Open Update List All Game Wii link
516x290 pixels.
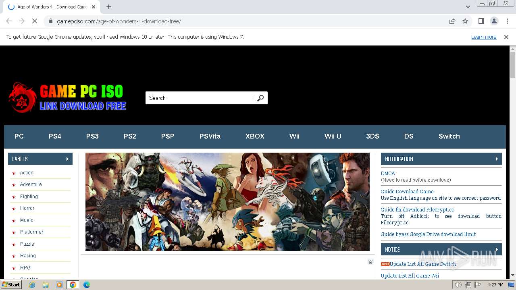tap(410, 276)
